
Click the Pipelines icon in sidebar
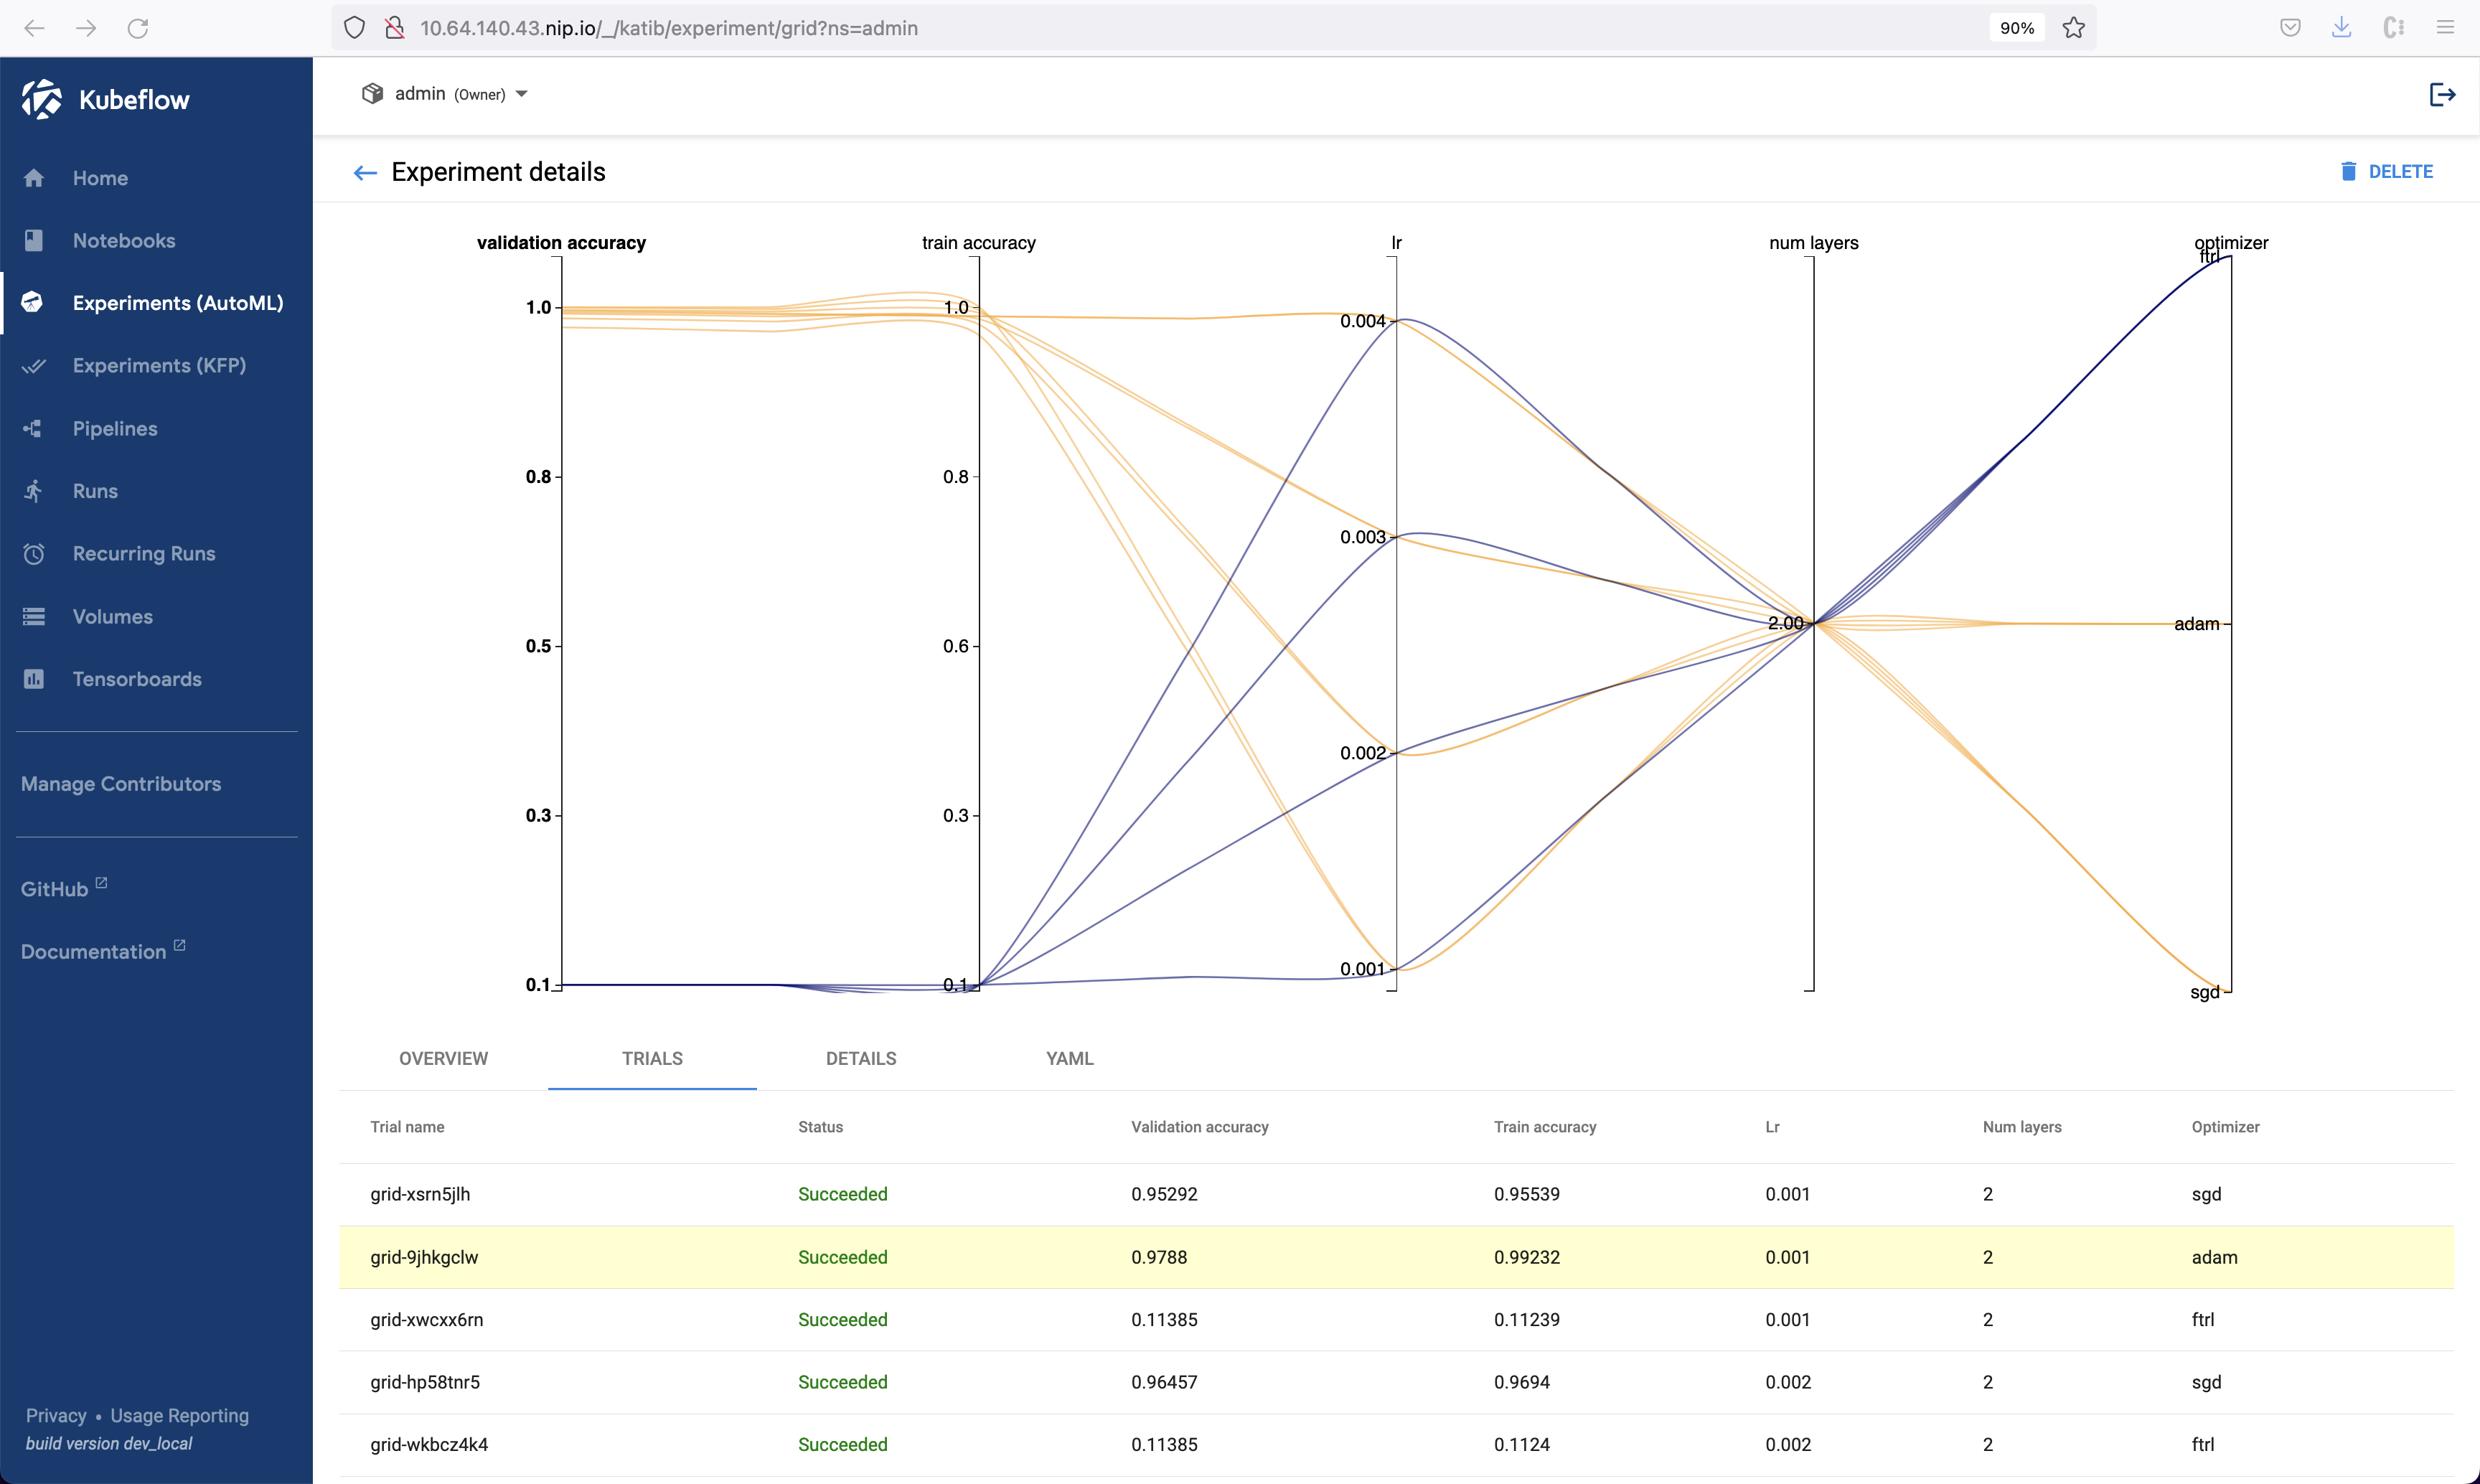click(x=34, y=429)
